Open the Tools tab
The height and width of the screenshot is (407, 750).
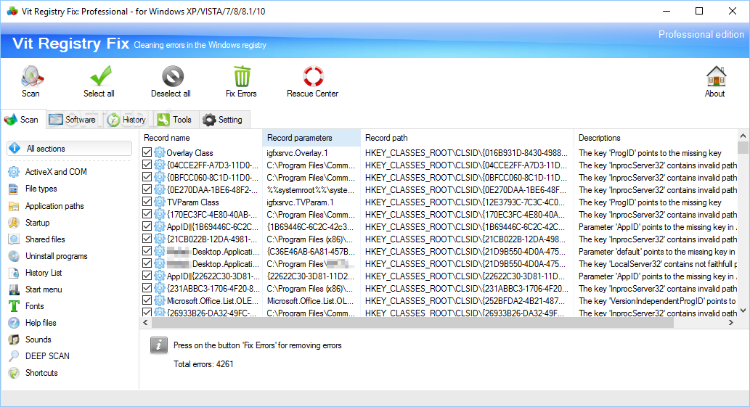point(175,120)
